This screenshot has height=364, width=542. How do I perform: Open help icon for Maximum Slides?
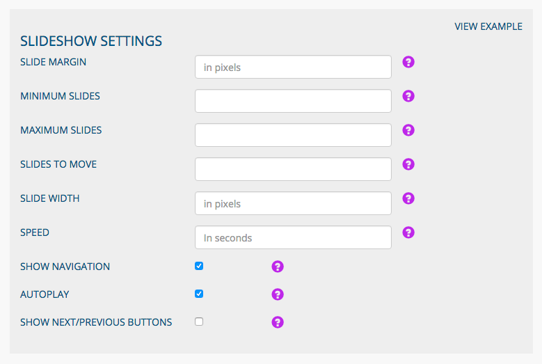click(408, 130)
